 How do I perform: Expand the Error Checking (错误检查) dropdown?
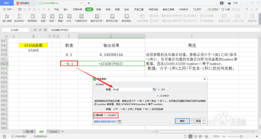pos(214,21)
